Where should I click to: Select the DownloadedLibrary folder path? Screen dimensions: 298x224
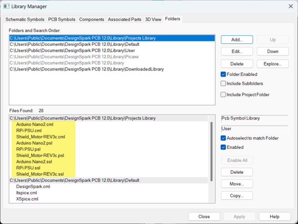112,69
